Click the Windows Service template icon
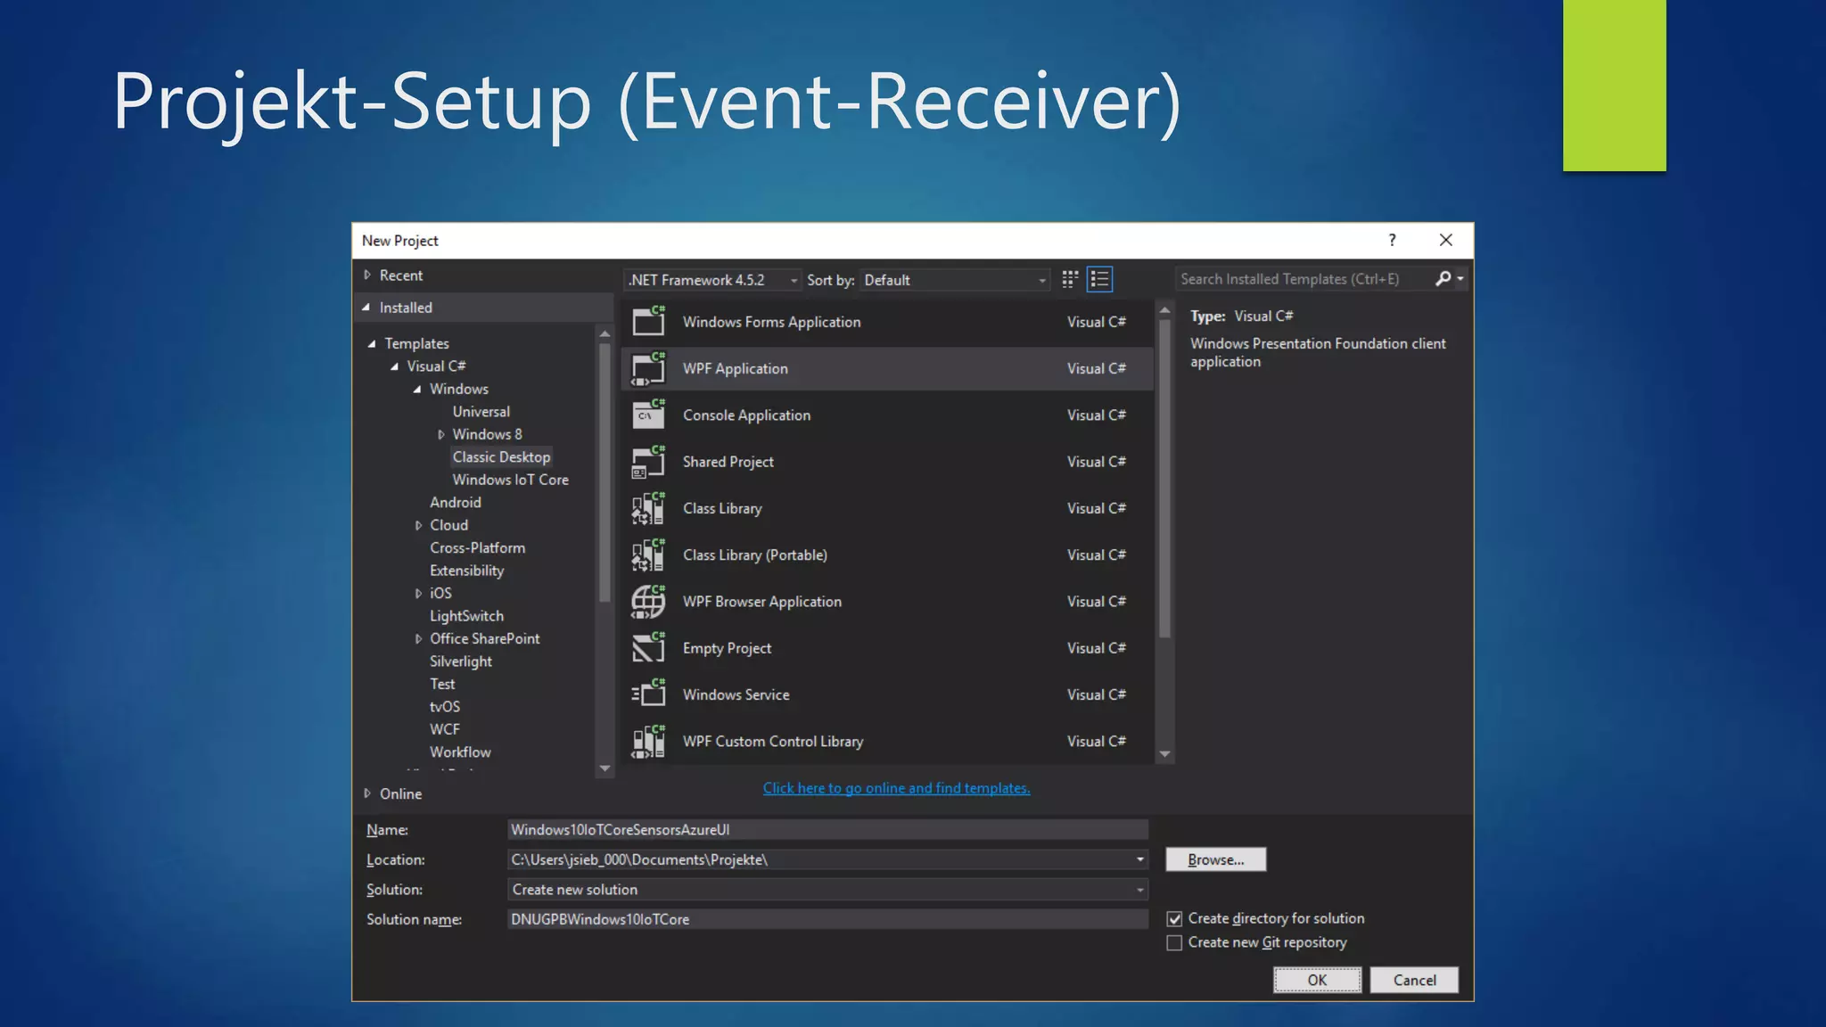1826x1027 pixels. (x=648, y=694)
